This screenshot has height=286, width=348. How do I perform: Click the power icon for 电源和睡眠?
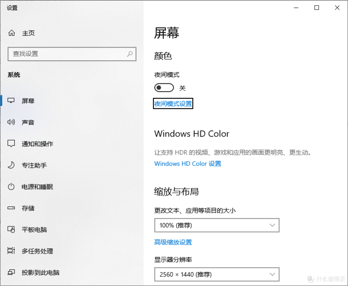(11, 186)
